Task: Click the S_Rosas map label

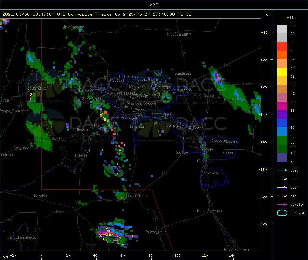Action: (x=138, y=110)
